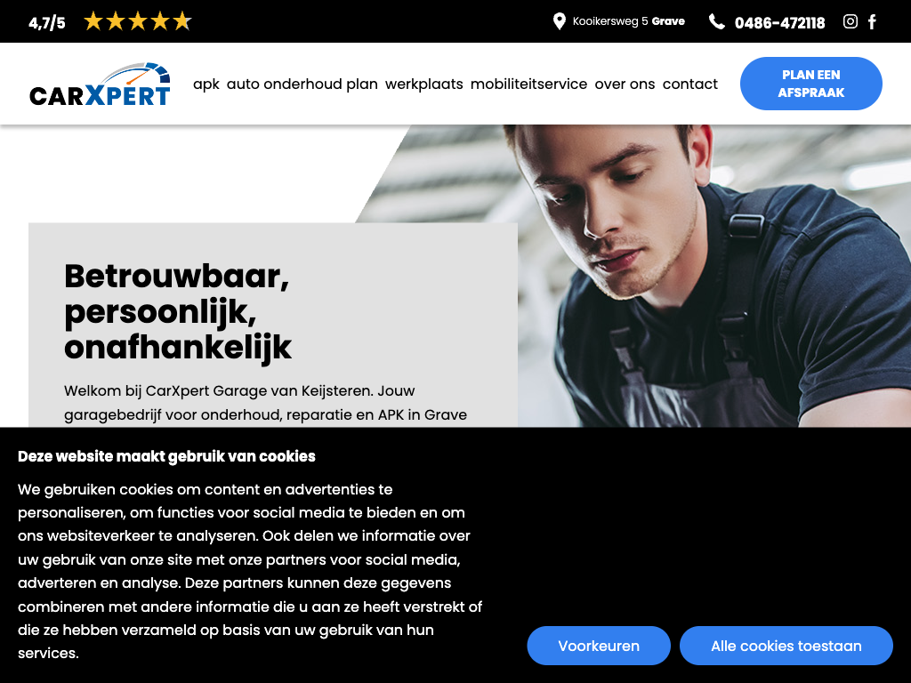Screen dimensions: 911x683
Task: Open the Kooikersweg 5 Grave address link
Action: 629,21
